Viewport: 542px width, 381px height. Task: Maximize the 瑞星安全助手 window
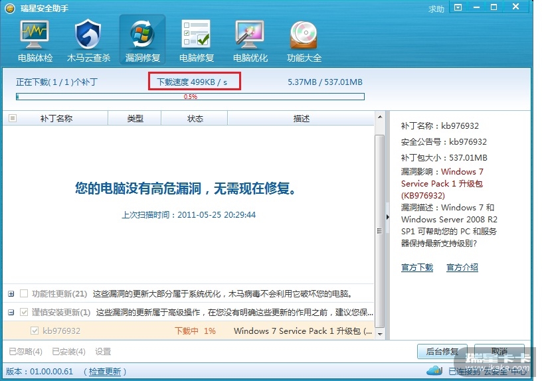[x=494, y=7]
